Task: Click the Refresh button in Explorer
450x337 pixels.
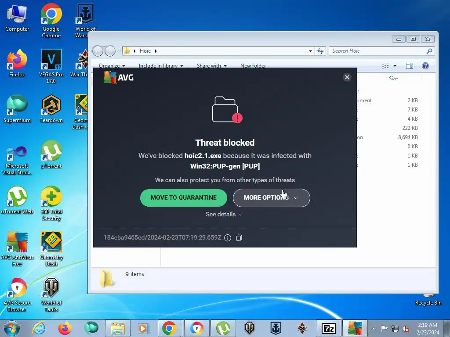Action: (320, 51)
